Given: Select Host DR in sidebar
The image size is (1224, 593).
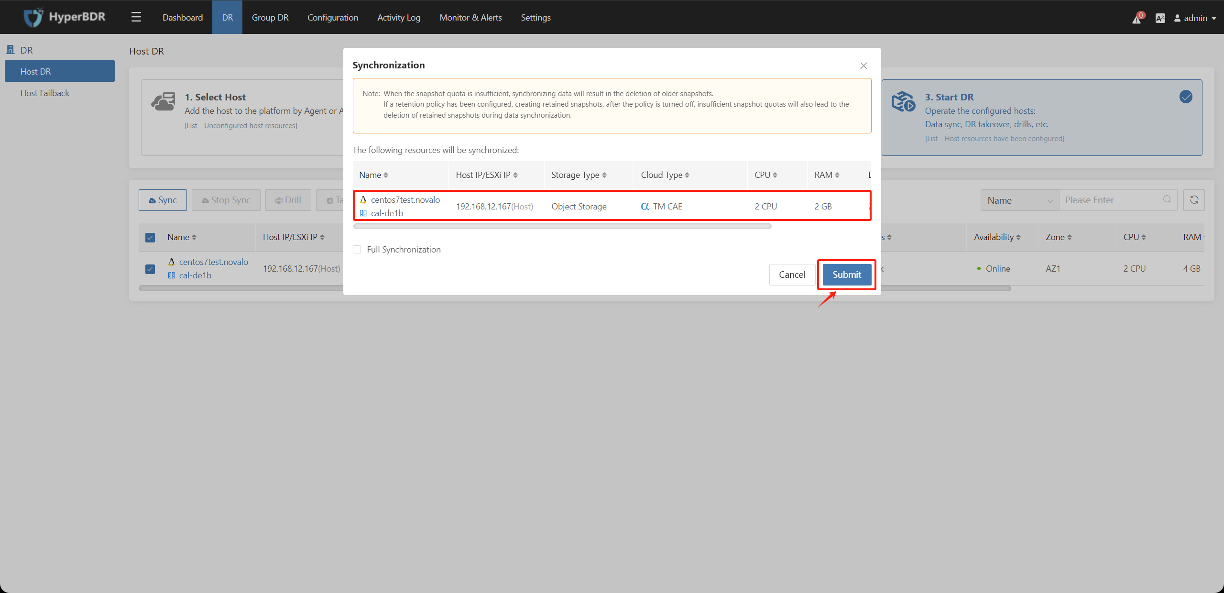Looking at the screenshot, I should coord(60,71).
